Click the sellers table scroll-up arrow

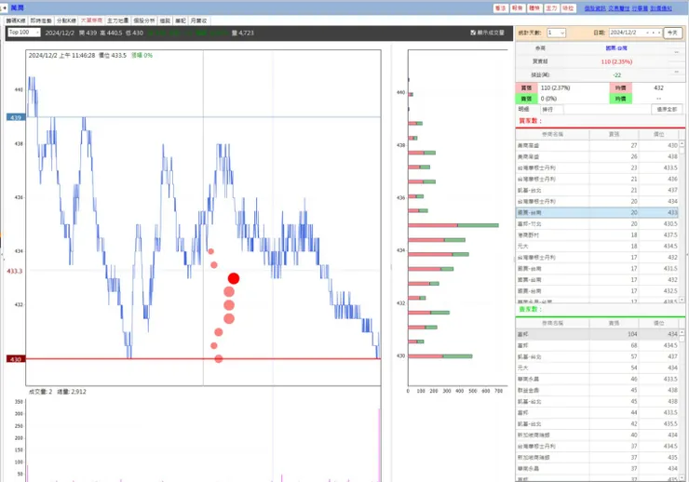click(682, 332)
